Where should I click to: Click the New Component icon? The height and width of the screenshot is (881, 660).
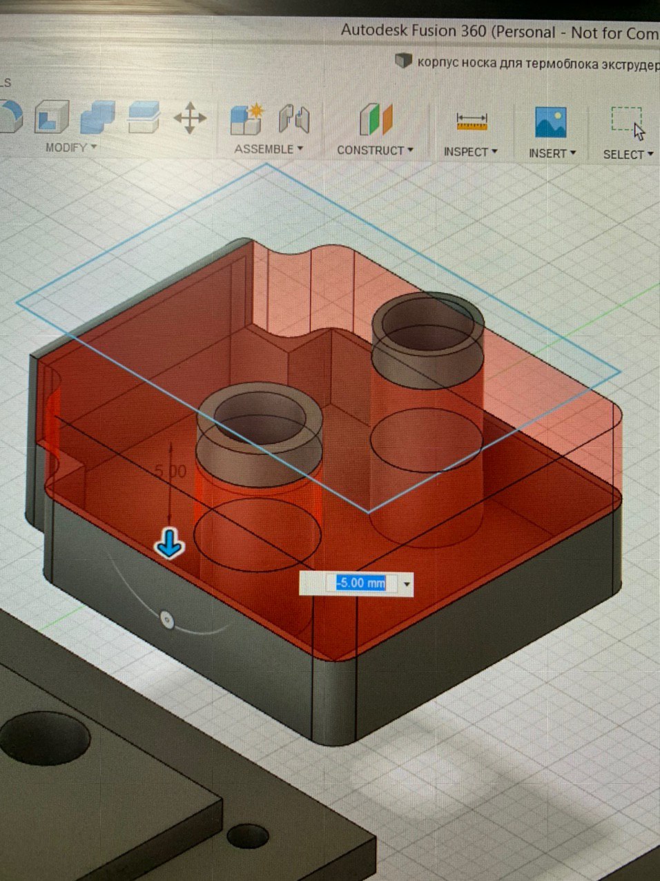246,119
